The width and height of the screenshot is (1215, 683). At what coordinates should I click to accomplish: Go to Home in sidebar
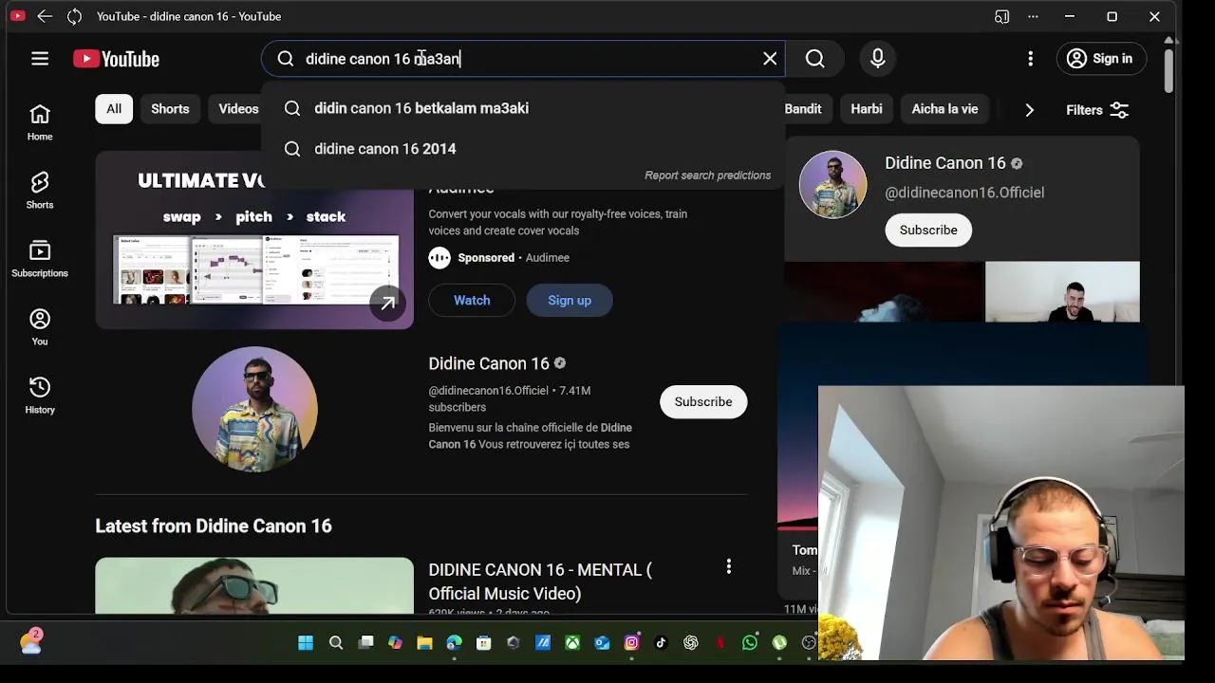click(40, 122)
